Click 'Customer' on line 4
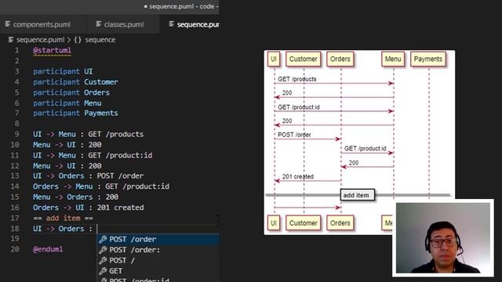502x282 pixels. (x=101, y=81)
